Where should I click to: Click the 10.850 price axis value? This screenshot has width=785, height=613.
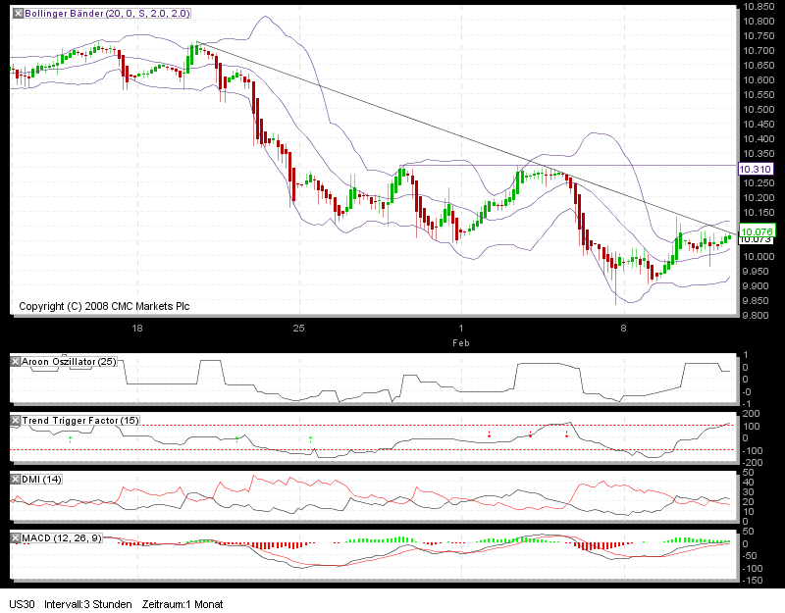759,7
